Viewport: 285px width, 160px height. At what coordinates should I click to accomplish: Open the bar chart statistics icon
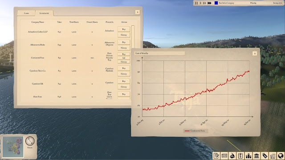coord(248,156)
